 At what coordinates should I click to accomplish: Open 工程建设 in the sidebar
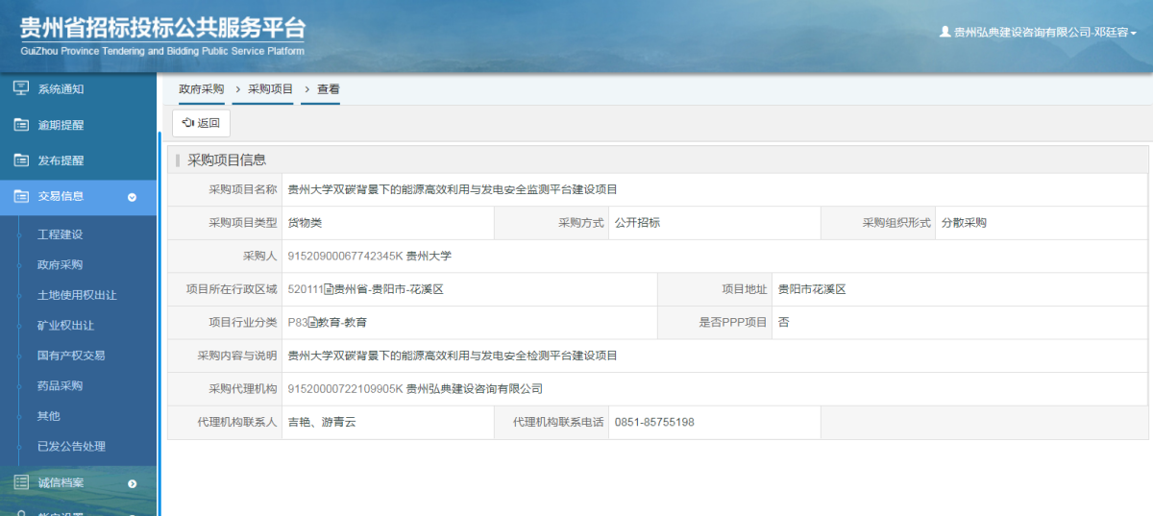60,234
